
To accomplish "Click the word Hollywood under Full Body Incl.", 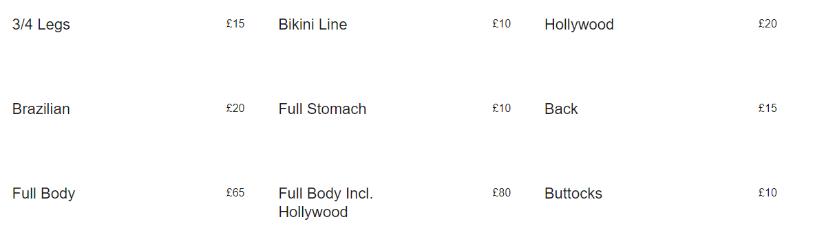I will click(313, 212).
